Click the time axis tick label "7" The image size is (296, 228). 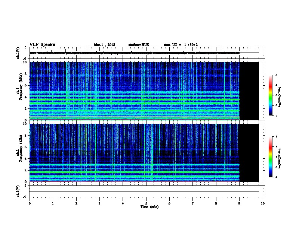click(x=193, y=203)
